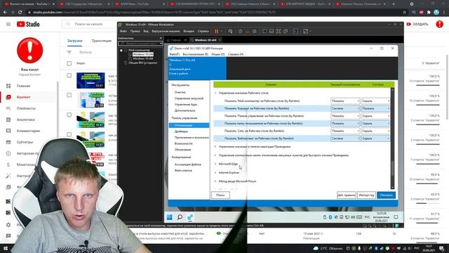Open YouTube Studio hamburger menu
This screenshot has width=449, height=253.
[x=8, y=25]
